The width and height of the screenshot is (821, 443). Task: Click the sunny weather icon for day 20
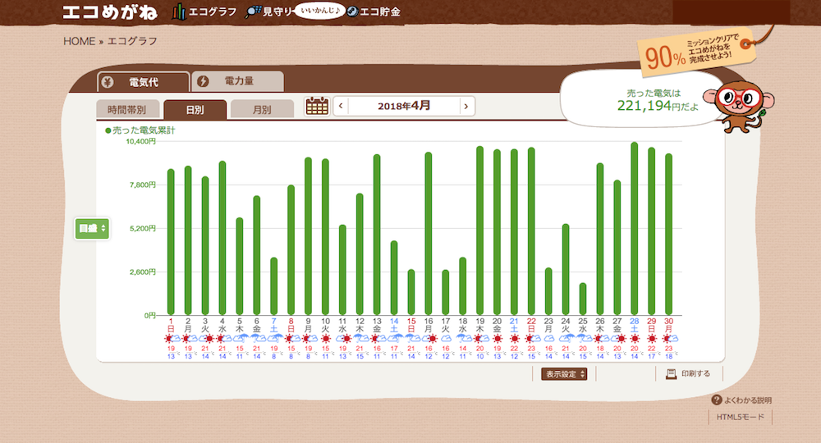[x=498, y=339]
